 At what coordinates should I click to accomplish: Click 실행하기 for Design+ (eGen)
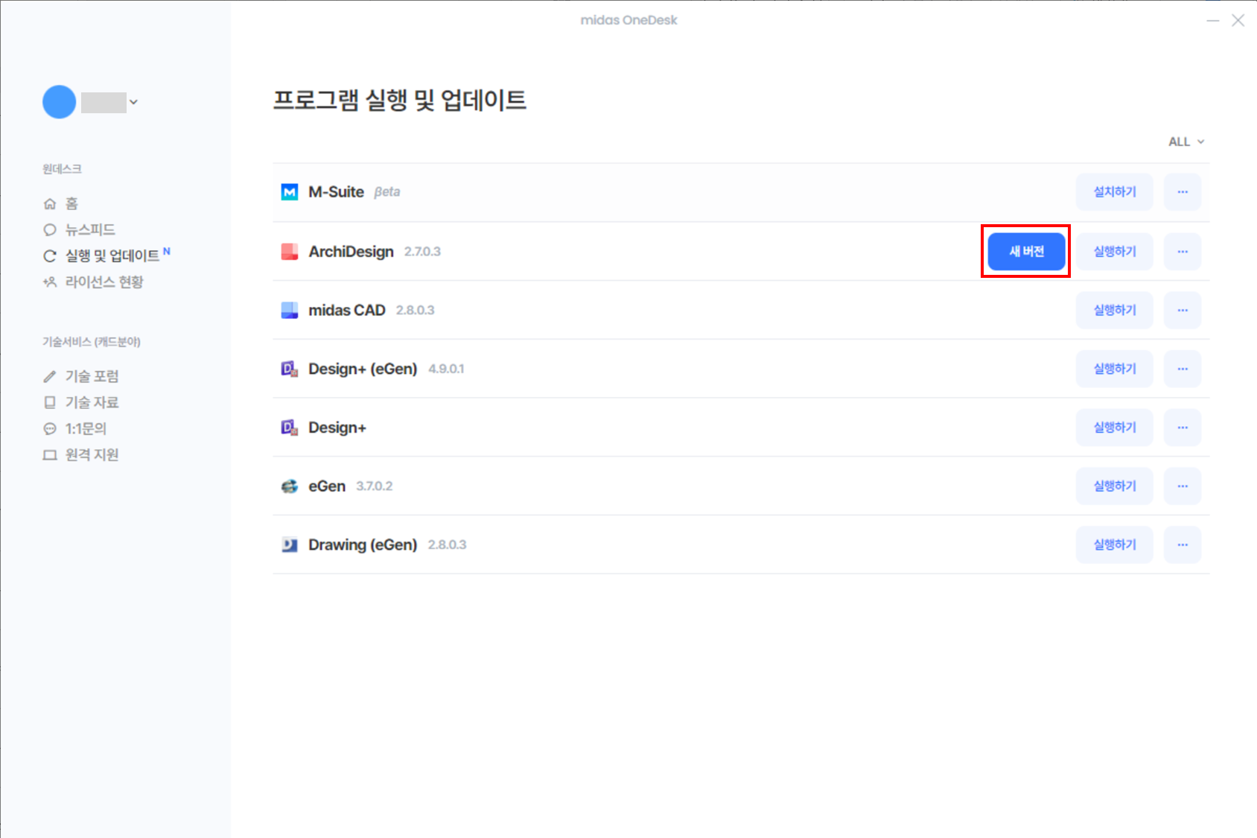coord(1115,369)
